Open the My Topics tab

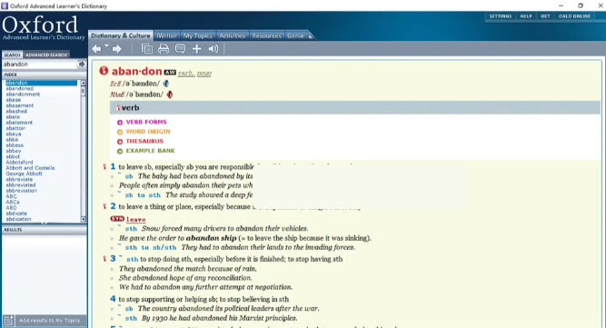click(x=197, y=35)
